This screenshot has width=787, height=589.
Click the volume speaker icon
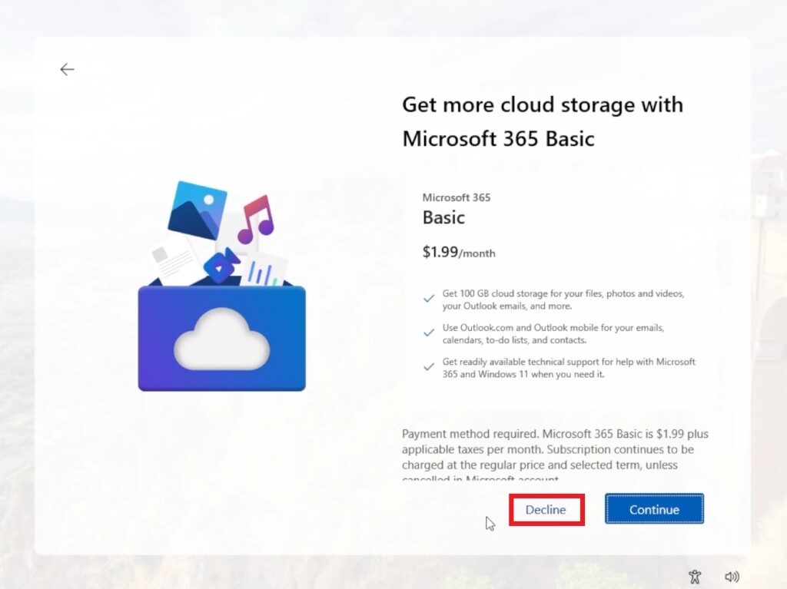tap(732, 576)
